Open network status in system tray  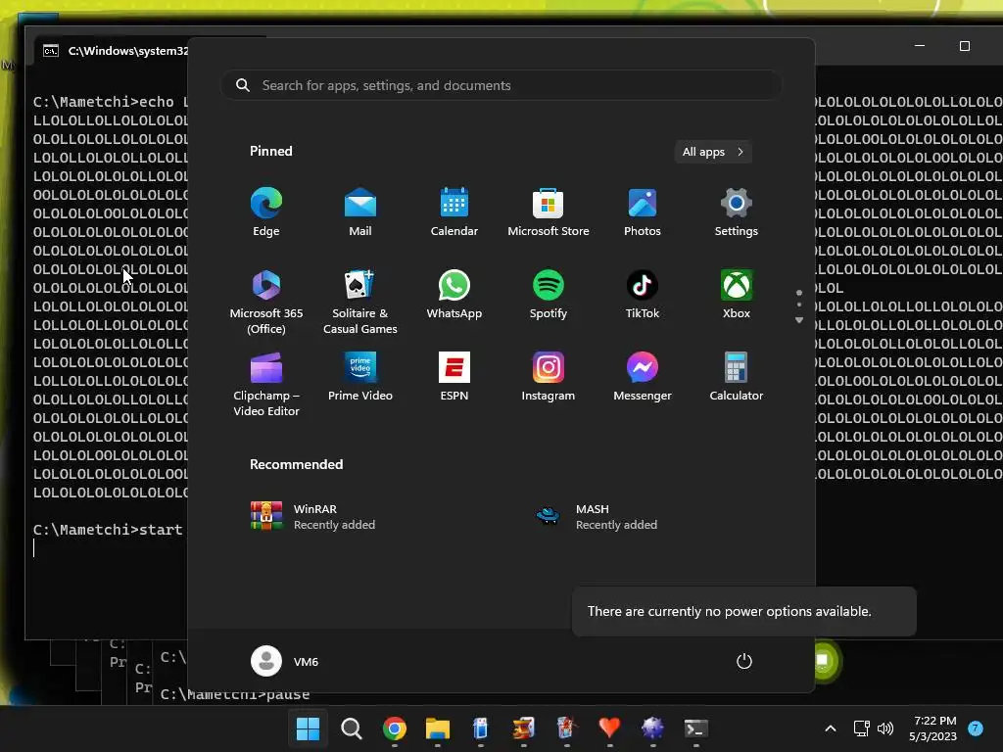click(x=861, y=728)
